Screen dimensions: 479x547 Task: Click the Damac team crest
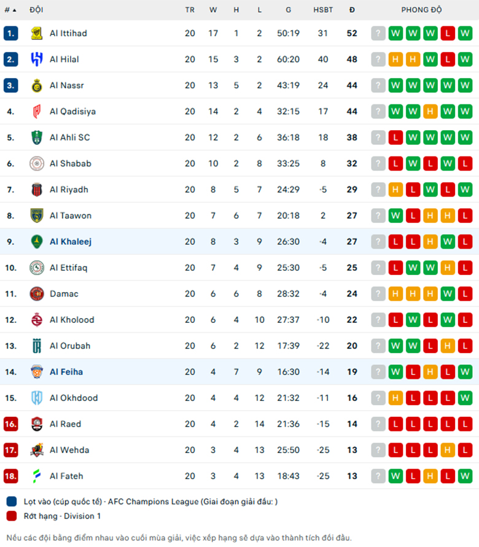point(37,293)
